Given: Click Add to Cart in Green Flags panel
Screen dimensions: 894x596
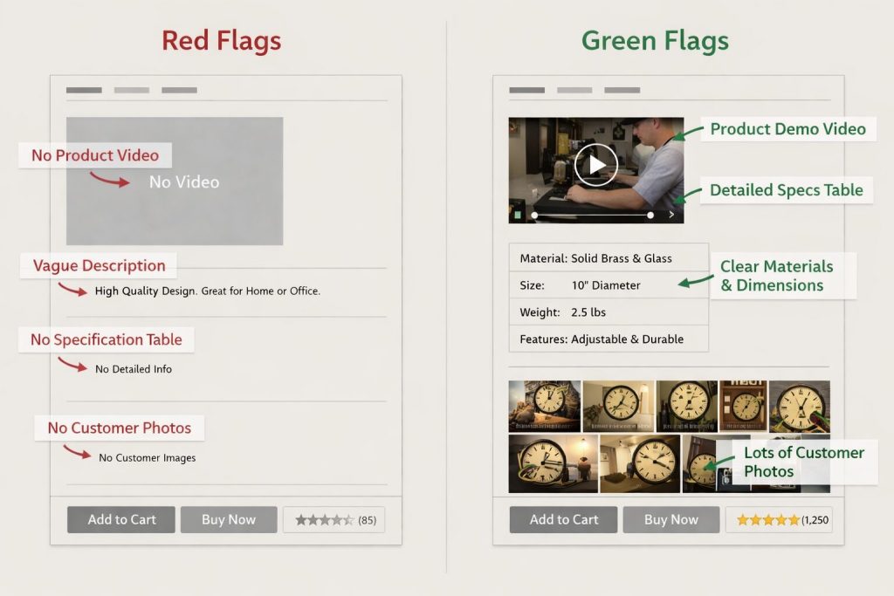Looking at the screenshot, I should 563,520.
